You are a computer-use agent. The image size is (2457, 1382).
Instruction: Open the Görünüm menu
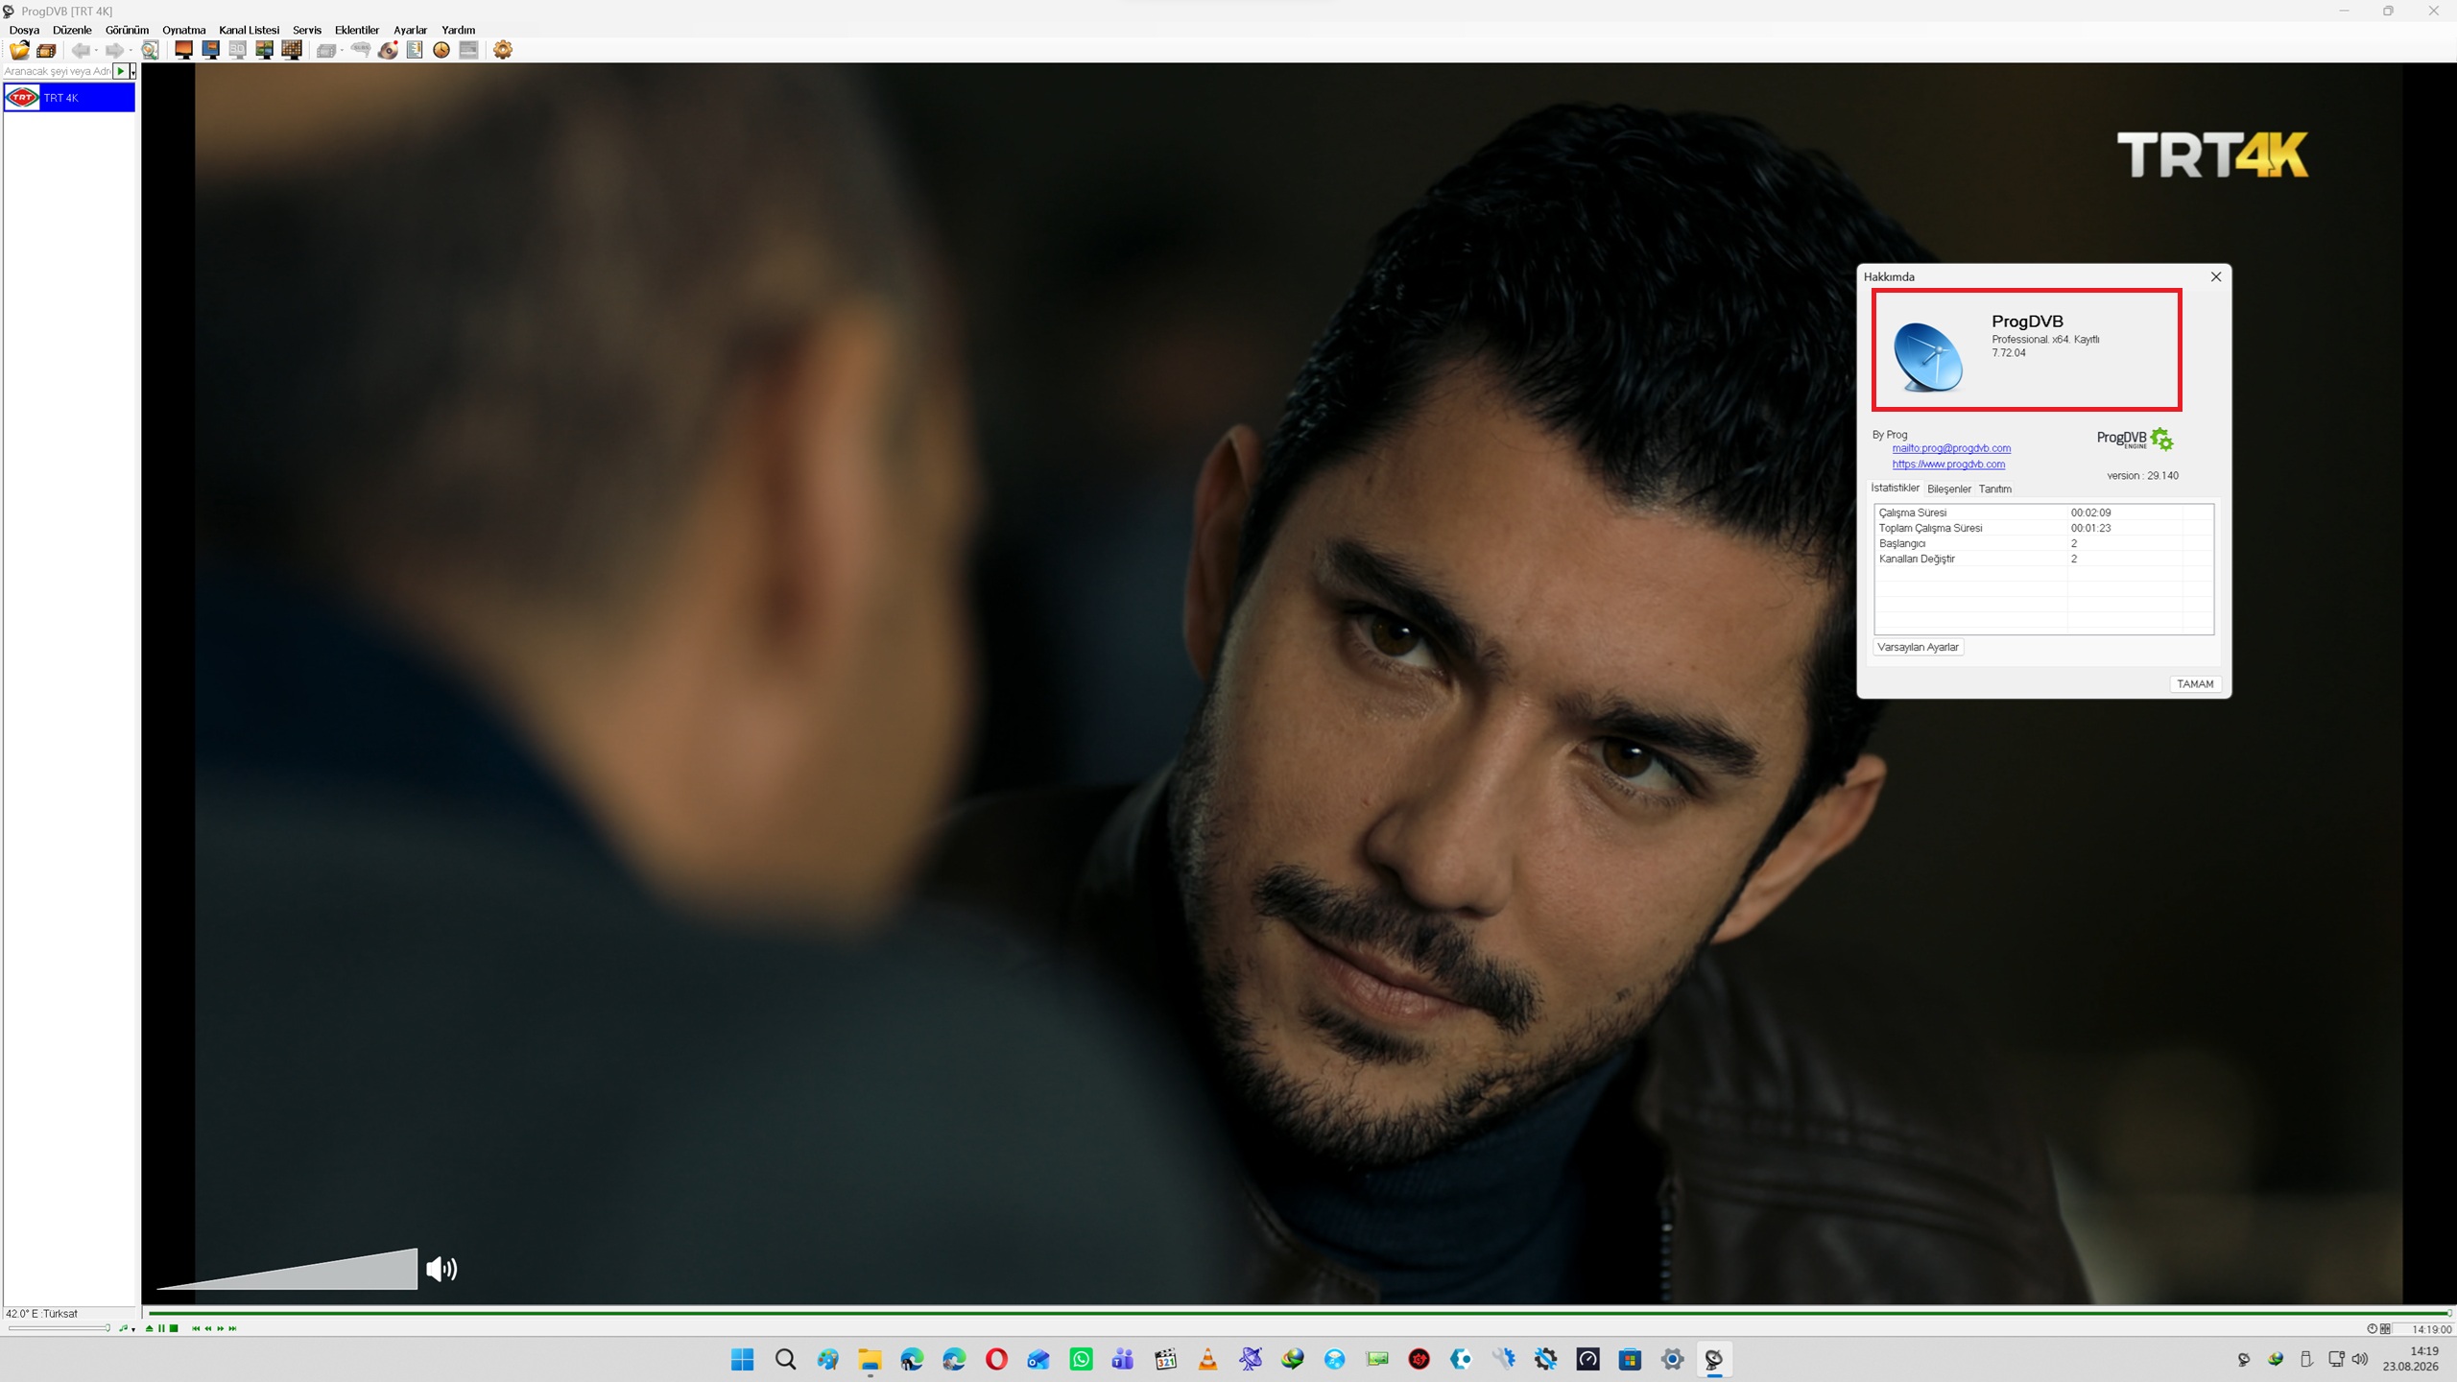coord(127,30)
